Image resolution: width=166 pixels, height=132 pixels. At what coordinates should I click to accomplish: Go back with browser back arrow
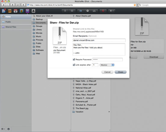pyautogui.click(x=3, y=5)
